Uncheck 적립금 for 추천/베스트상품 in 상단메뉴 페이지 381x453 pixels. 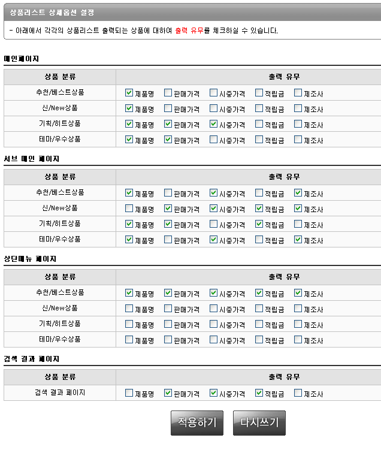coord(259,293)
